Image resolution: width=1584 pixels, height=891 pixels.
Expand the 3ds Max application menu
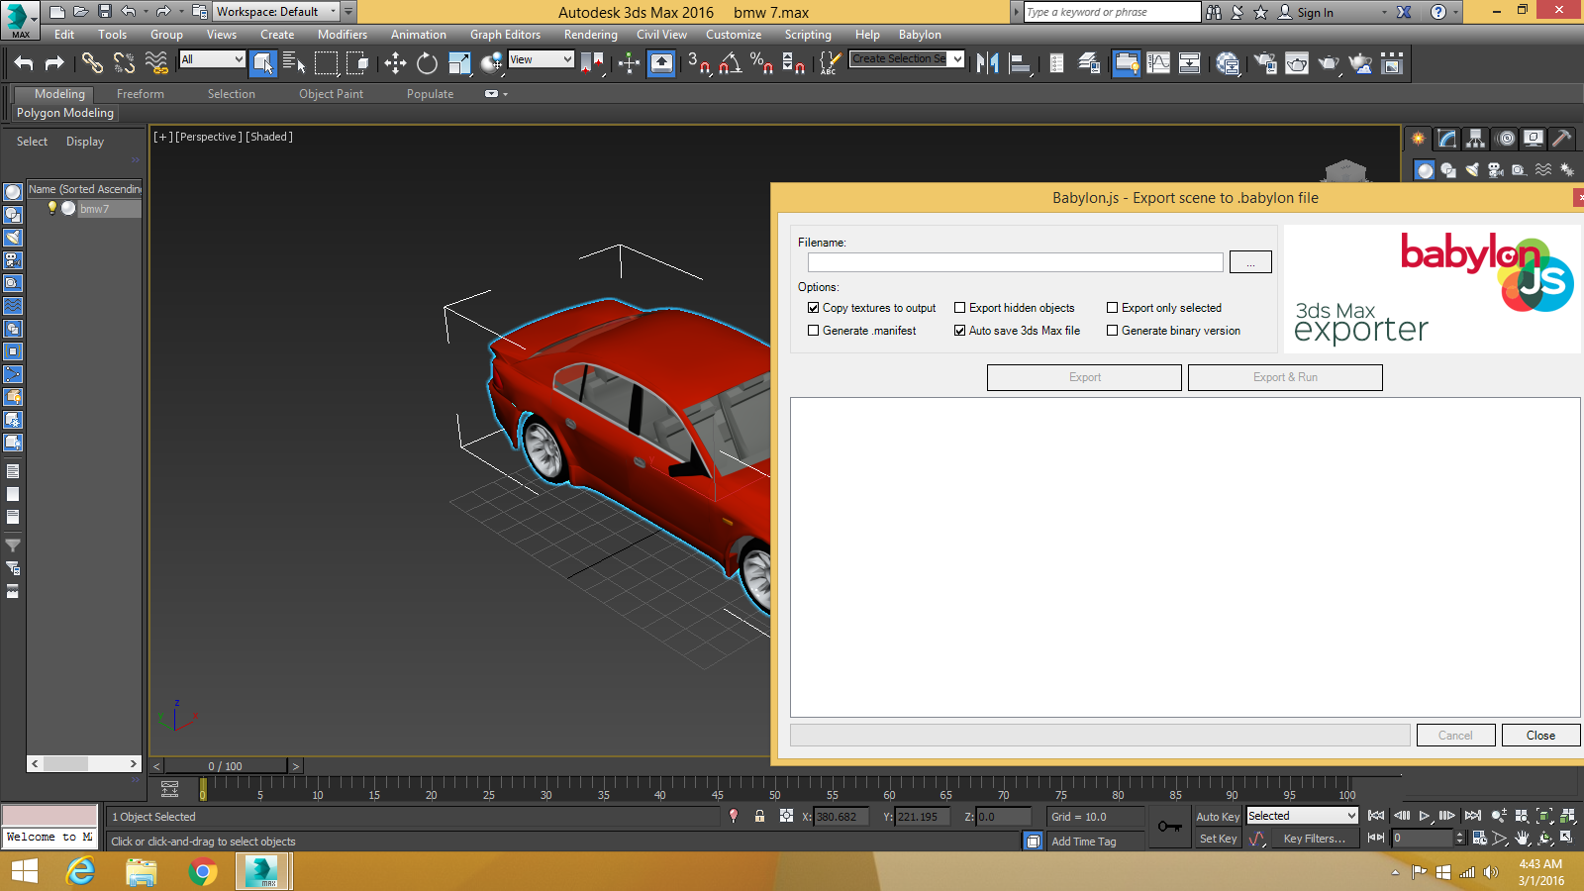tap(20, 19)
